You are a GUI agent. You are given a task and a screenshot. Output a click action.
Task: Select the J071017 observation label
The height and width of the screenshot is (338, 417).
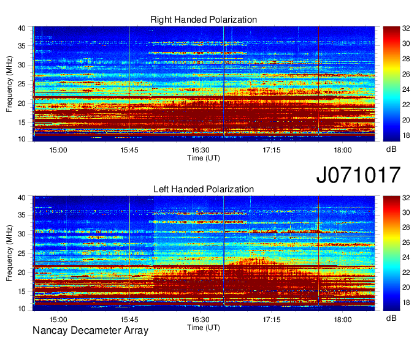(358, 175)
